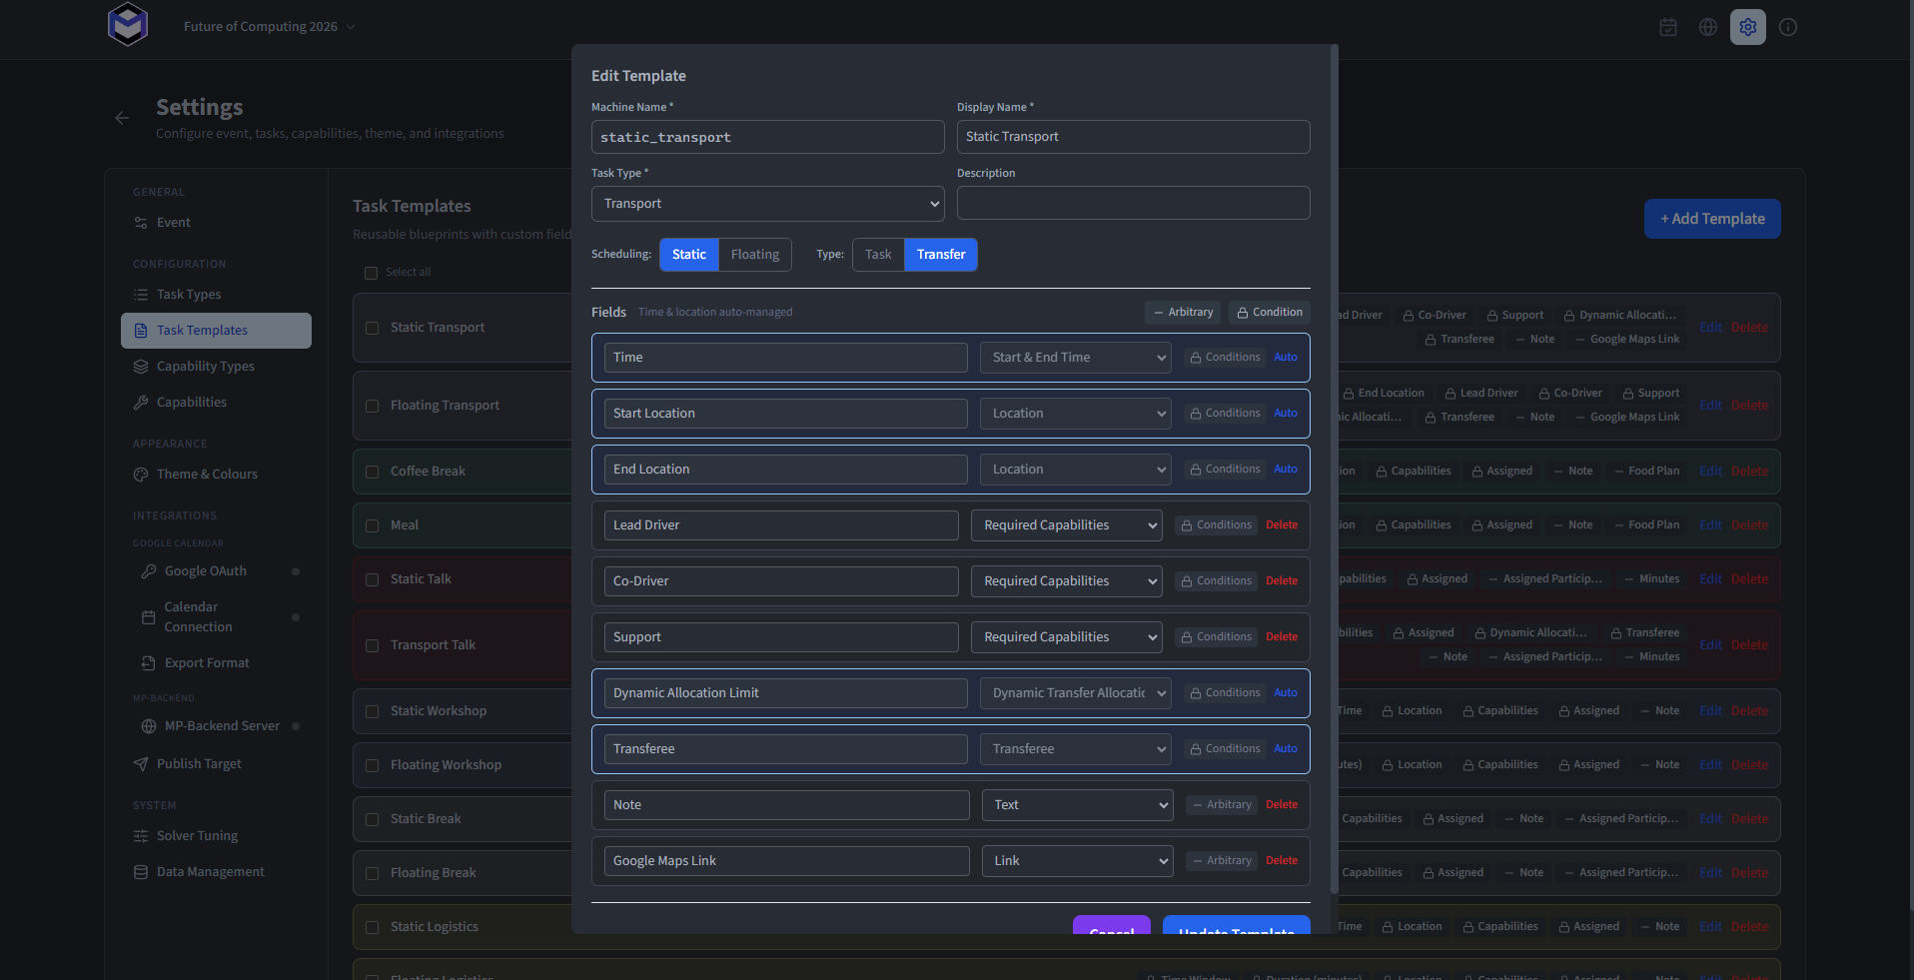Screen dimensions: 1914x980
Task: Expand the Future of Computing 2026 event selector
Action: tap(270, 27)
